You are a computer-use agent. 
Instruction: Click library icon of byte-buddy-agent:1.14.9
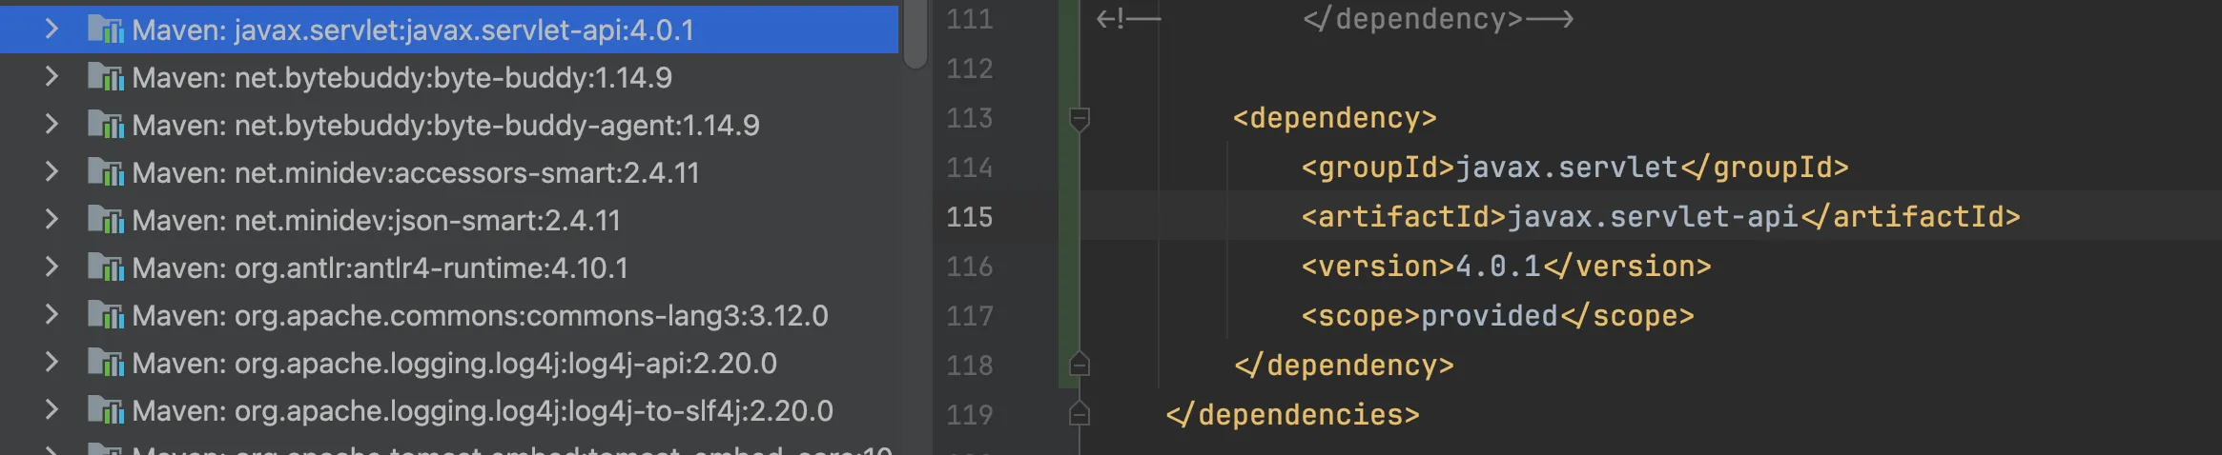click(106, 125)
